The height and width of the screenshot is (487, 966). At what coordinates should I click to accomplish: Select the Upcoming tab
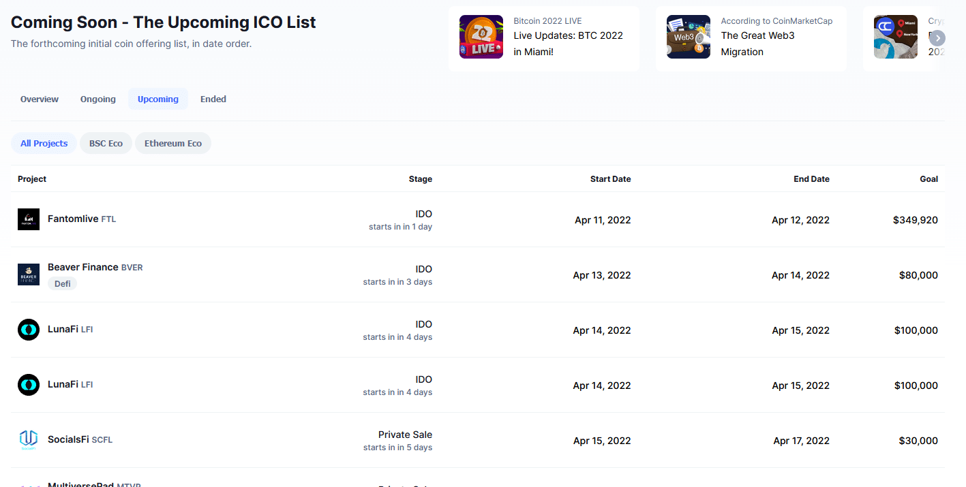tap(158, 99)
